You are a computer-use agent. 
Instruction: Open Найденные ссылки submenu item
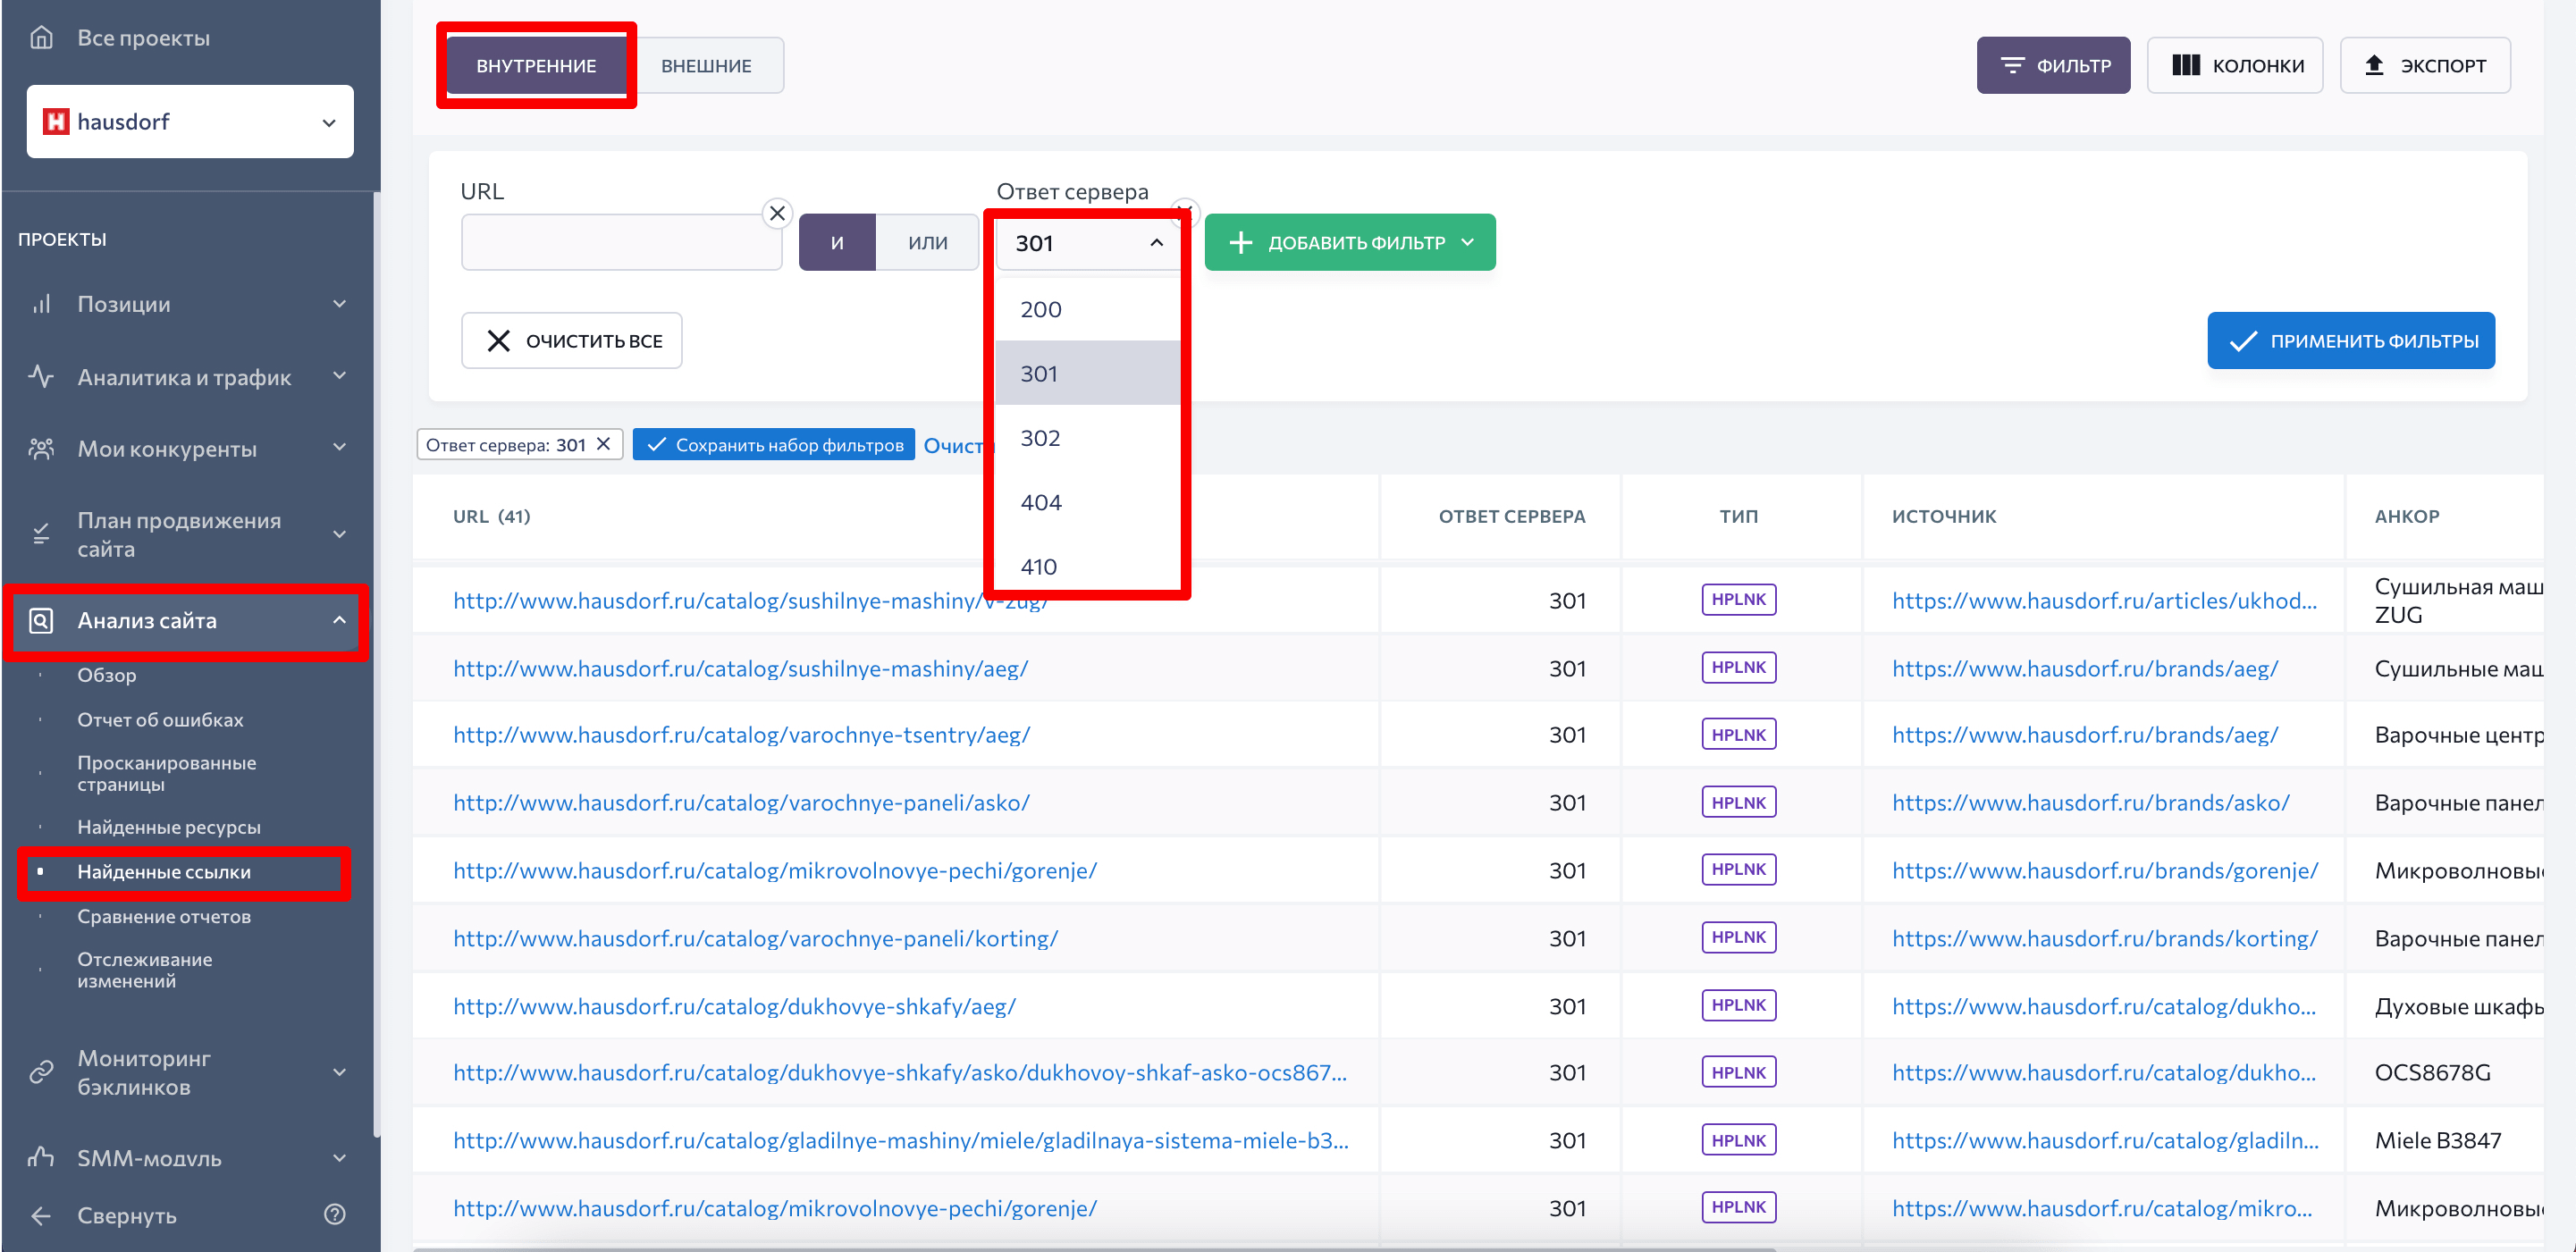(x=164, y=872)
